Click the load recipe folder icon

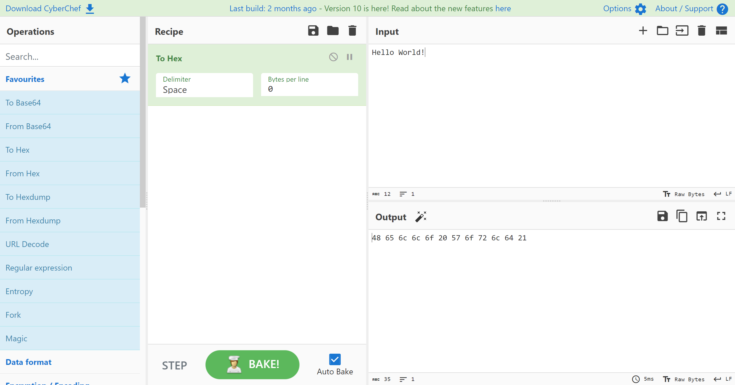point(333,31)
